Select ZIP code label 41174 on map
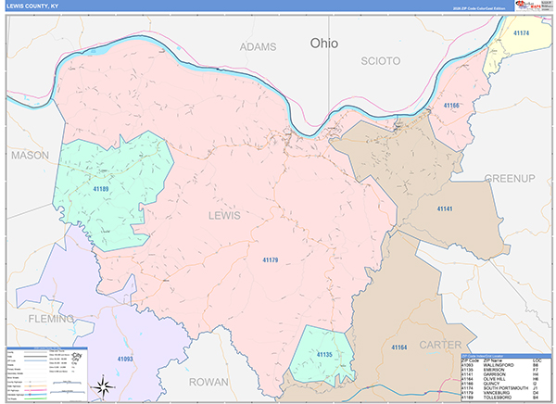556x404 pixels. click(521, 33)
